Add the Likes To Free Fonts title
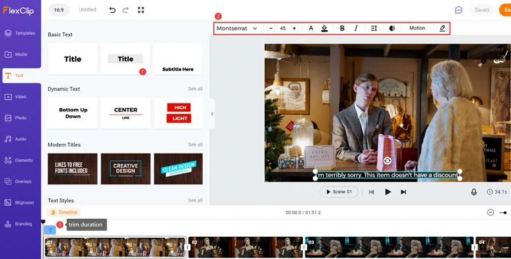 pyautogui.click(x=73, y=169)
